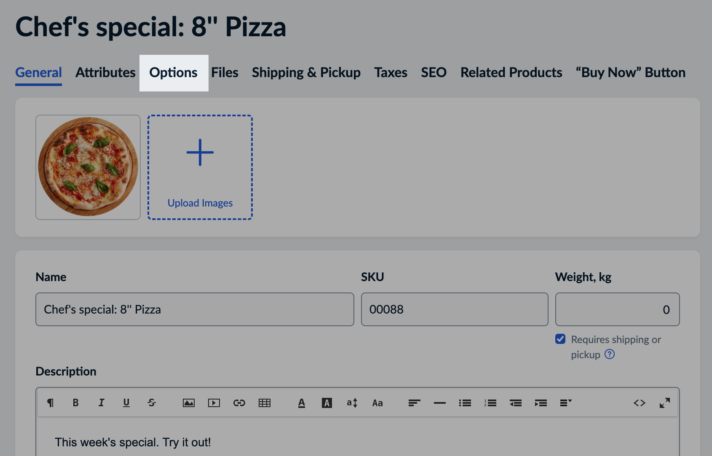Uncheck the Requires shipping or pickup checkbox

[560, 339]
